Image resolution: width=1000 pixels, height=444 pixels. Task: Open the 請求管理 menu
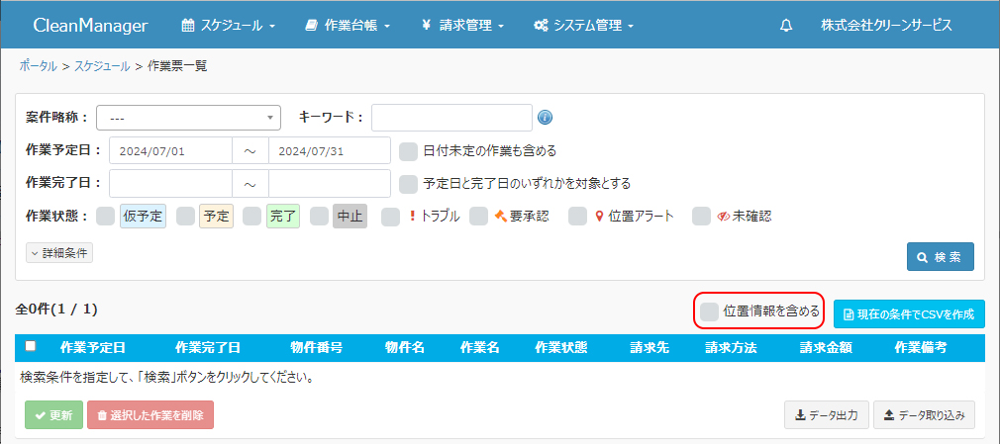point(462,26)
